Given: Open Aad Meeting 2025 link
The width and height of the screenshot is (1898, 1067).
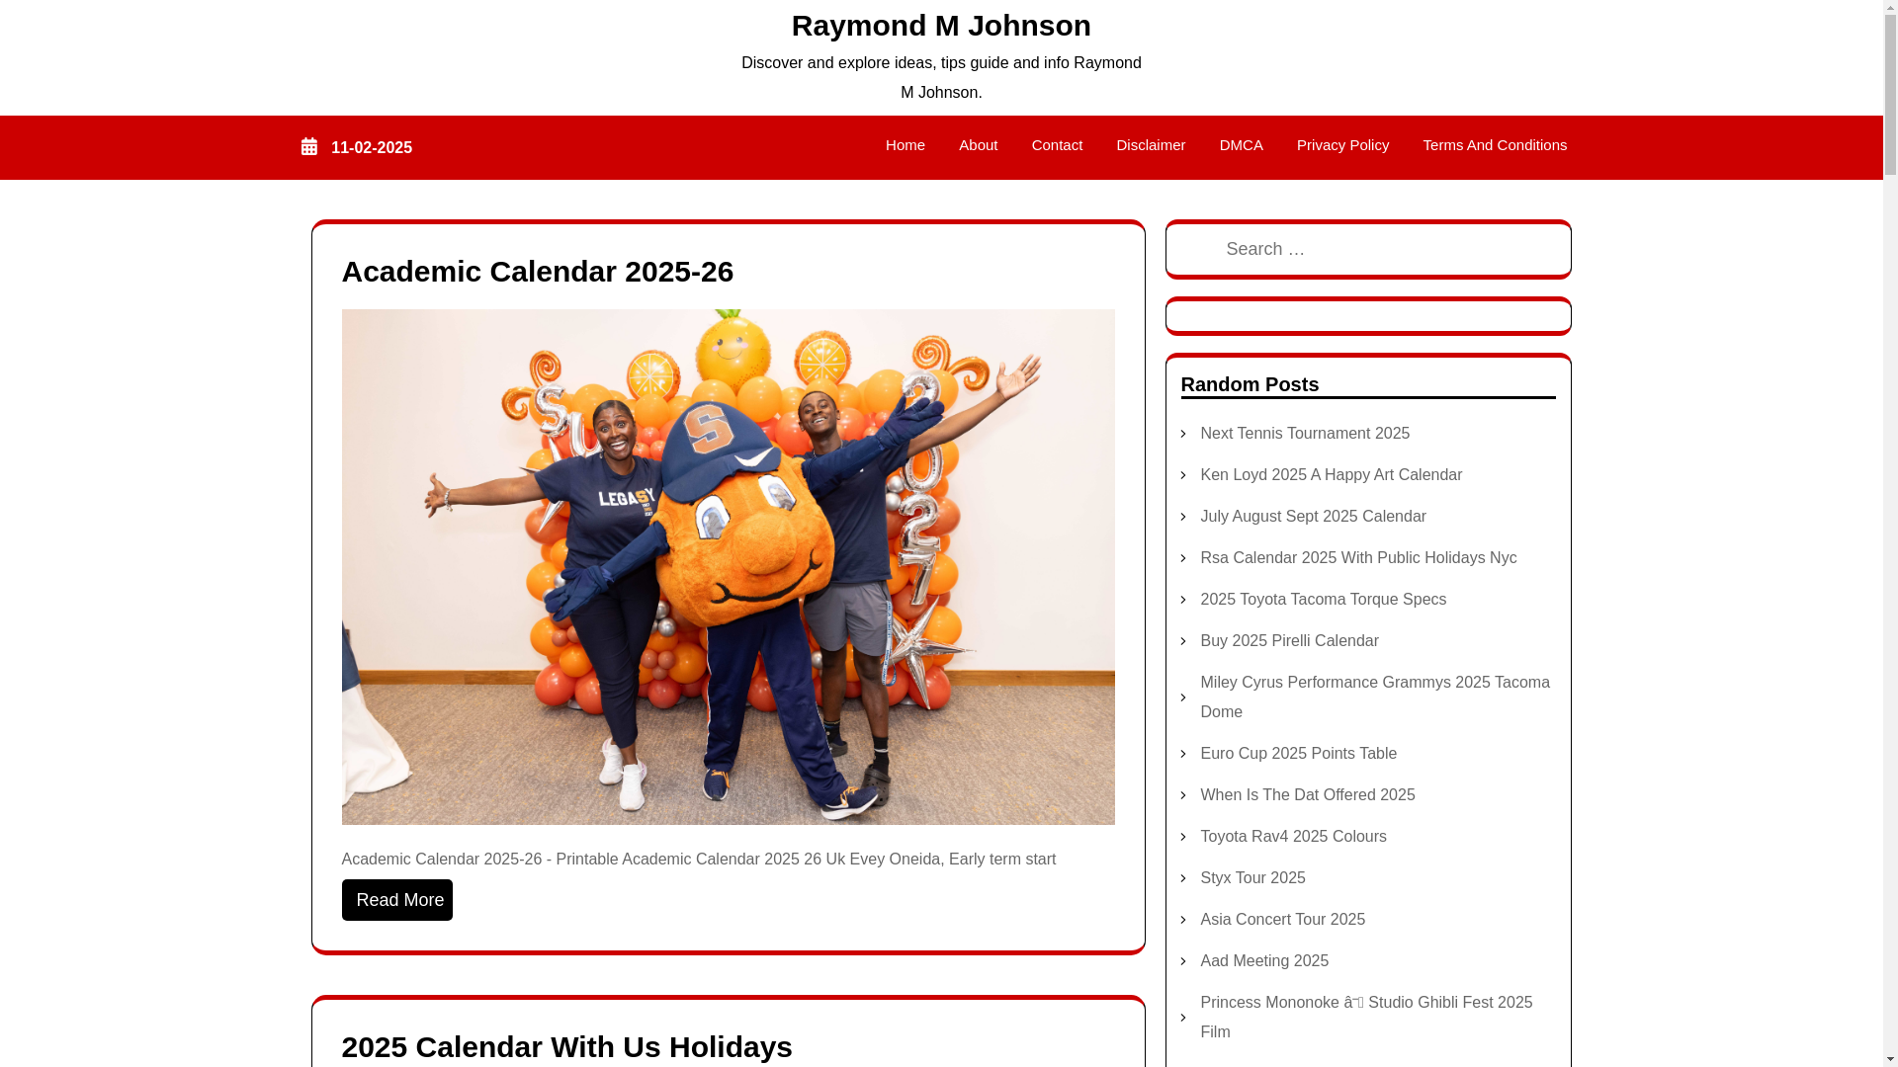Looking at the screenshot, I should [1264, 961].
